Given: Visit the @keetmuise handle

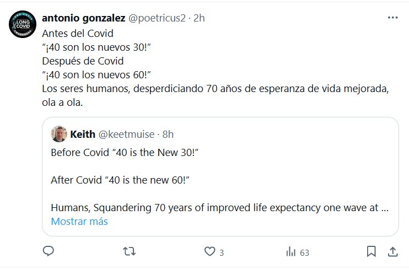Looking at the screenshot, I should (x=127, y=133).
